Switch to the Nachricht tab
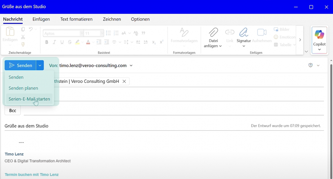333x179 pixels. 13,19
